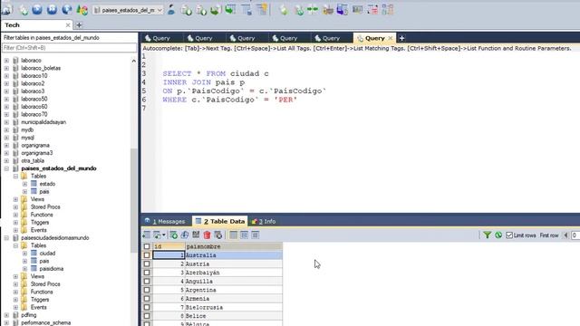
Task: Switch to the 2 Table Data tab
Action: (x=220, y=221)
